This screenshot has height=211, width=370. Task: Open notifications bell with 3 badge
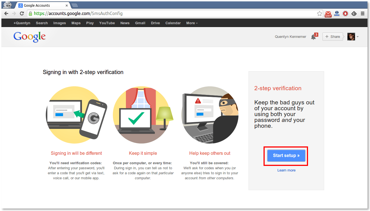click(x=314, y=37)
